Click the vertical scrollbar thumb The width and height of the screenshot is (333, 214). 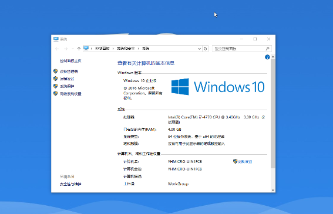coord(273,114)
